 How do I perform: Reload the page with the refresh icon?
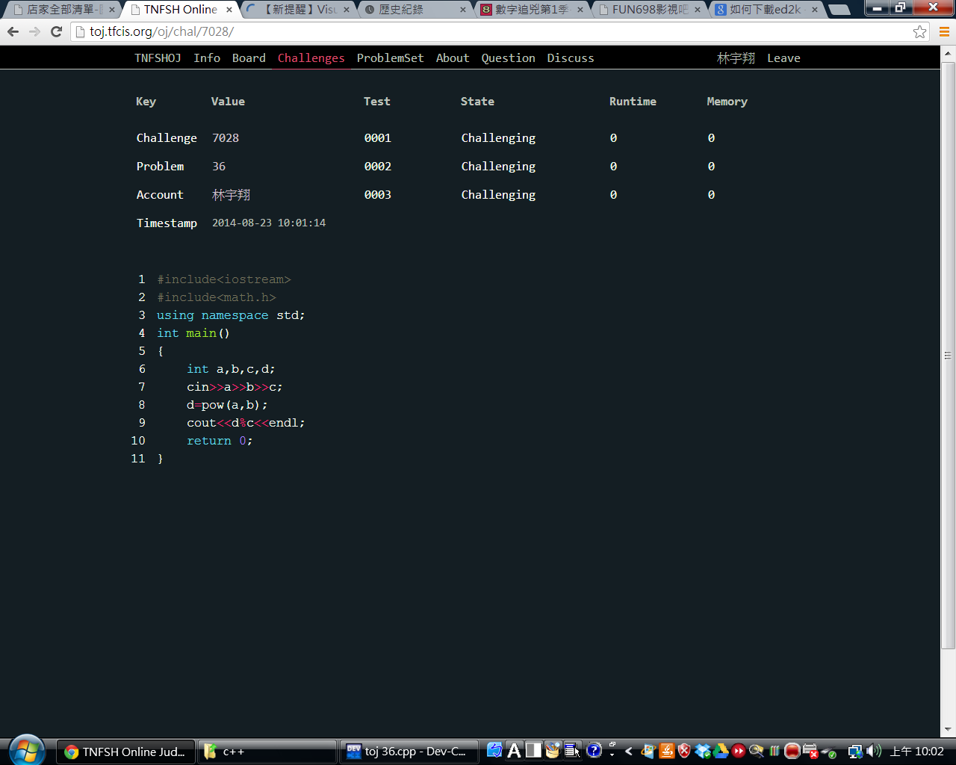(56, 31)
